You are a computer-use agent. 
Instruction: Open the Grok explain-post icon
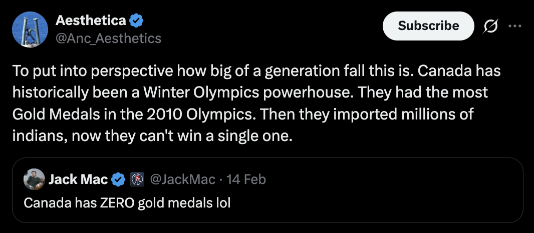(490, 26)
